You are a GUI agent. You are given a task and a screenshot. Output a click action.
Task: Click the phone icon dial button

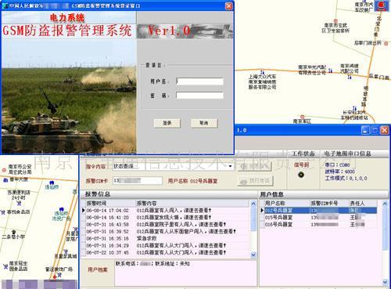(256, 181)
